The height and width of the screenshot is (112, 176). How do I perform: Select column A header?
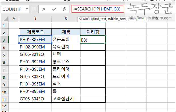coord(14,19)
